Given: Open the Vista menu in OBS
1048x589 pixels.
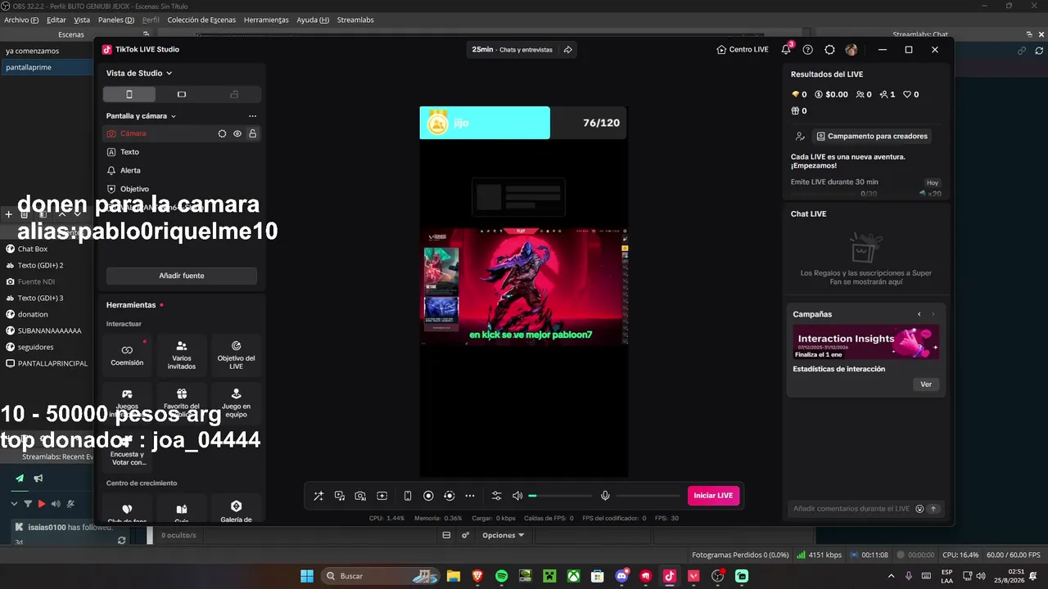Looking at the screenshot, I should [x=82, y=20].
